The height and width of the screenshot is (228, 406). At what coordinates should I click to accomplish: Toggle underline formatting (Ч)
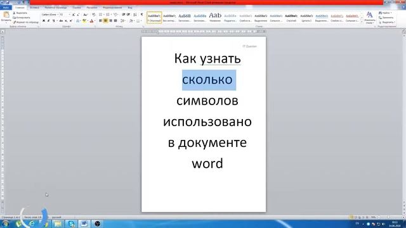pos(53,21)
